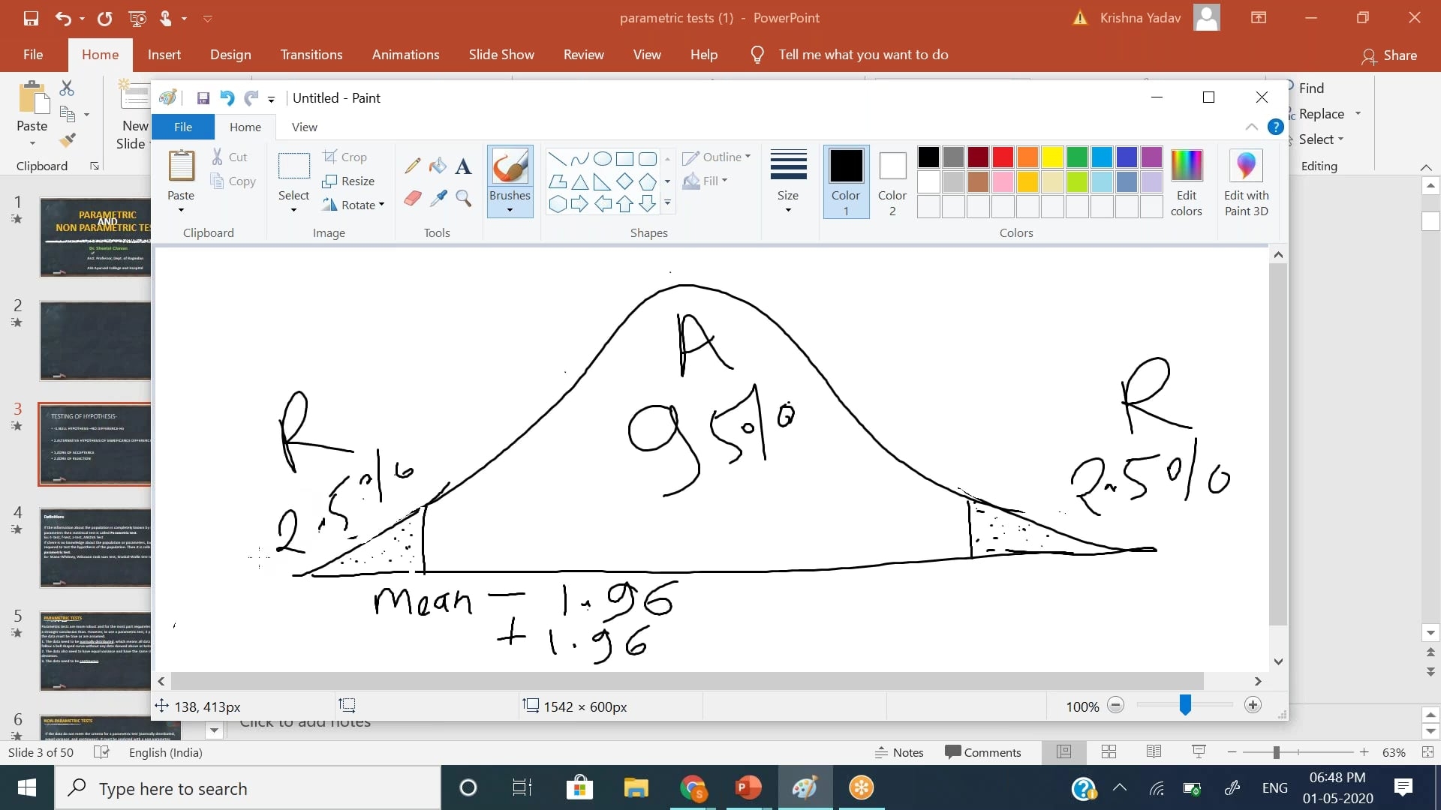The height and width of the screenshot is (810, 1441).
Task: Click the Edit colors button
Action: tap(1186, 182)
